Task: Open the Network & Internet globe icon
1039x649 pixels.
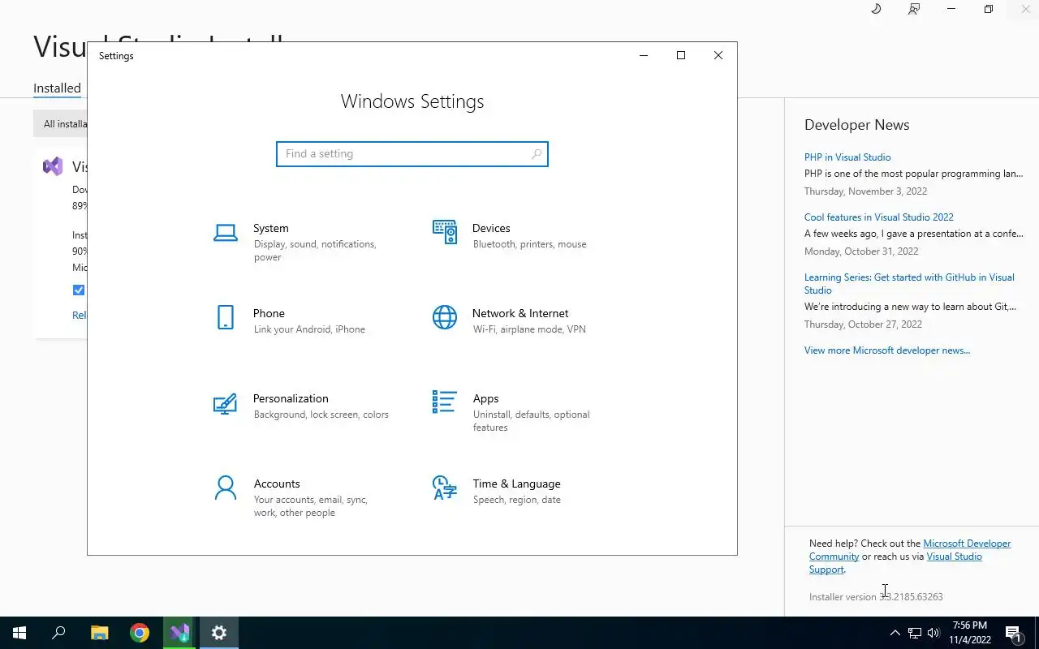Action: [444, 317]
